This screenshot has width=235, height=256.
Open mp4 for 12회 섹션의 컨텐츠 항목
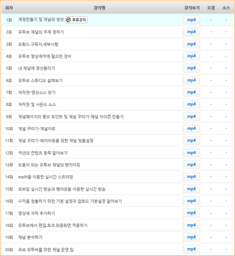(x=191, y=153)
